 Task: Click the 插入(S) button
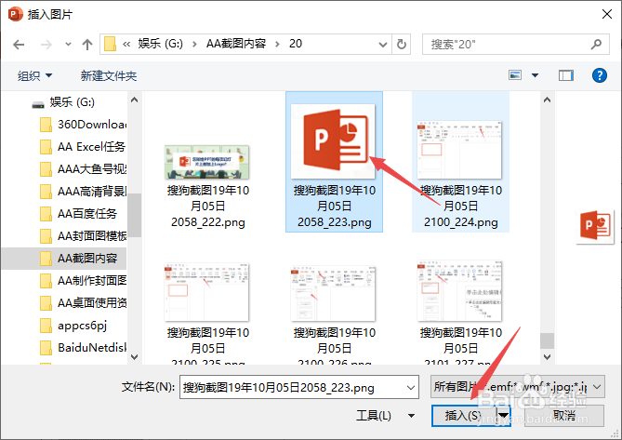(x=464, y=416)
